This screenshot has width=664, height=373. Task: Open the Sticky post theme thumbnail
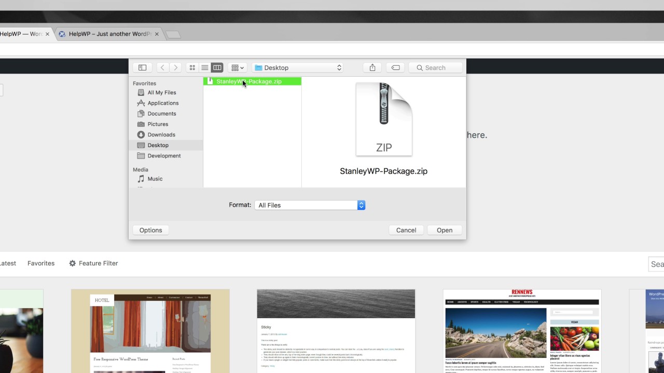336,331
